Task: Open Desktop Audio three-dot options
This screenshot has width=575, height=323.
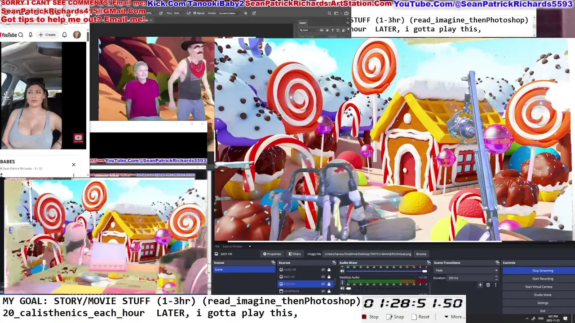Action: (x=342, y=282)
